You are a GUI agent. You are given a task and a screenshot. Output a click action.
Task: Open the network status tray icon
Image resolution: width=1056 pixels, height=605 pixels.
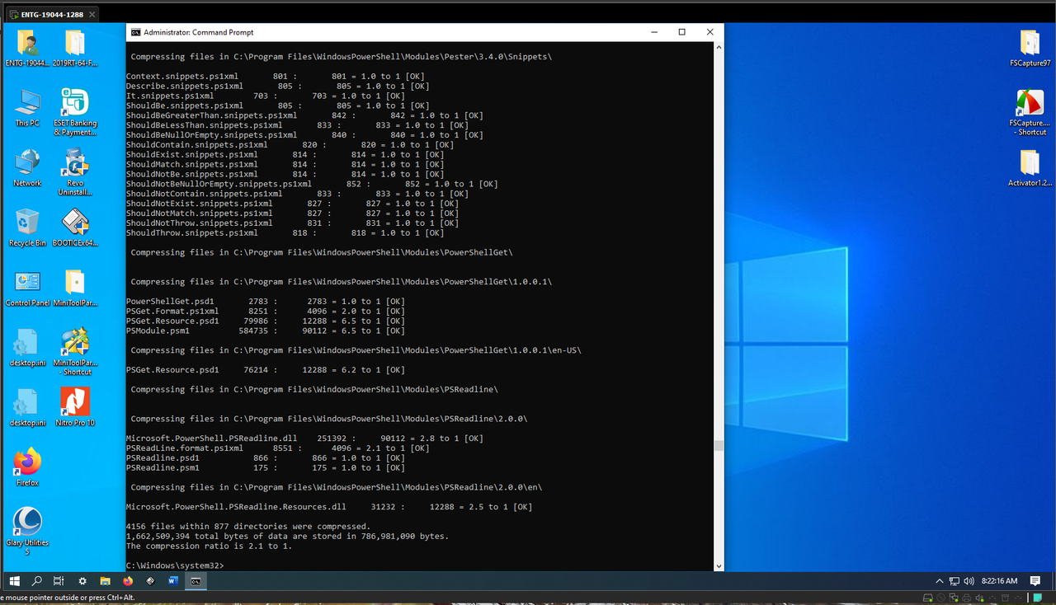click(954, 581)
